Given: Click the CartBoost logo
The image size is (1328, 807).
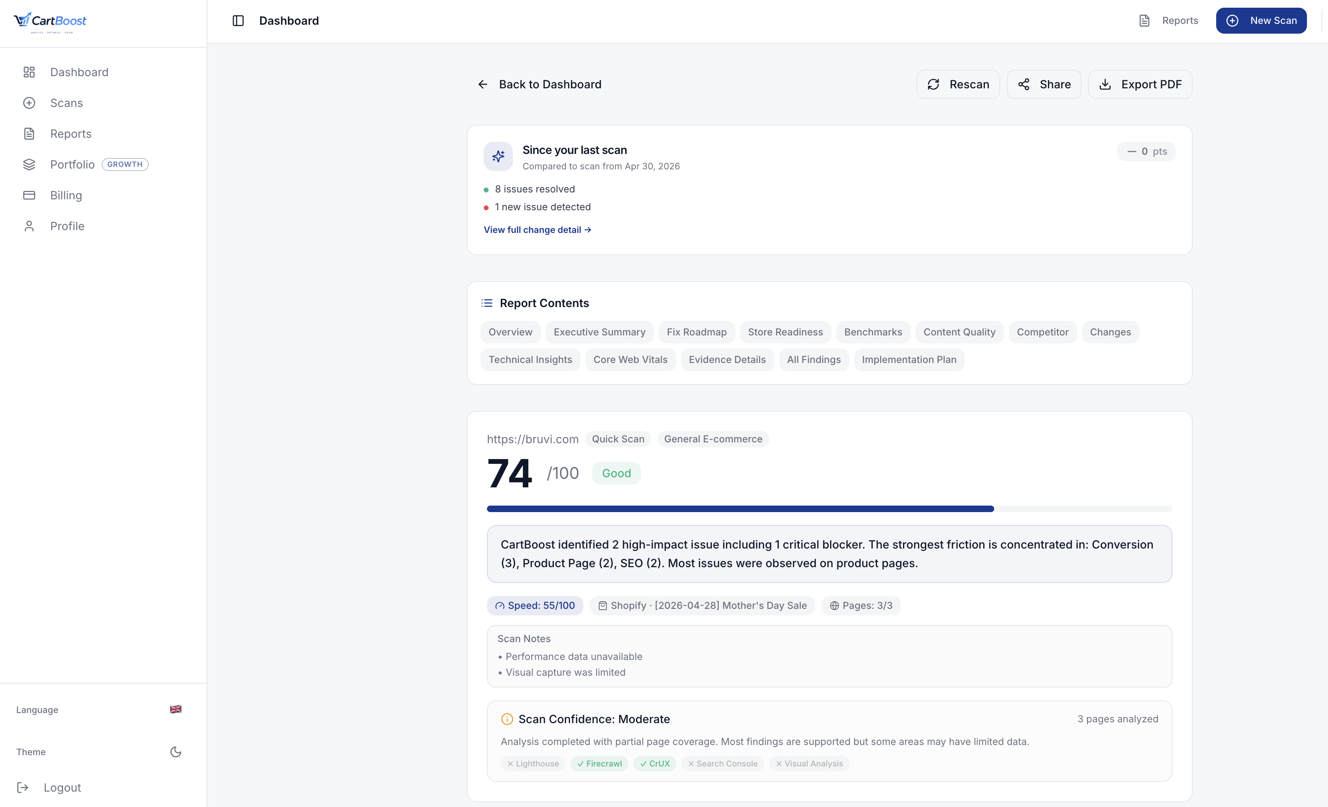Looking at the screenshot, I should pyautogui.click(x=49, y=22).
